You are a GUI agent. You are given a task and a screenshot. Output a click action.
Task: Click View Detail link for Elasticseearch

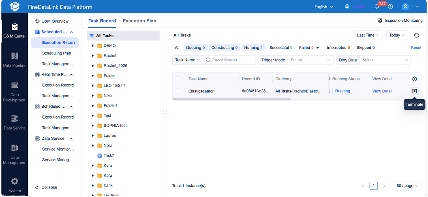point(382,91)
